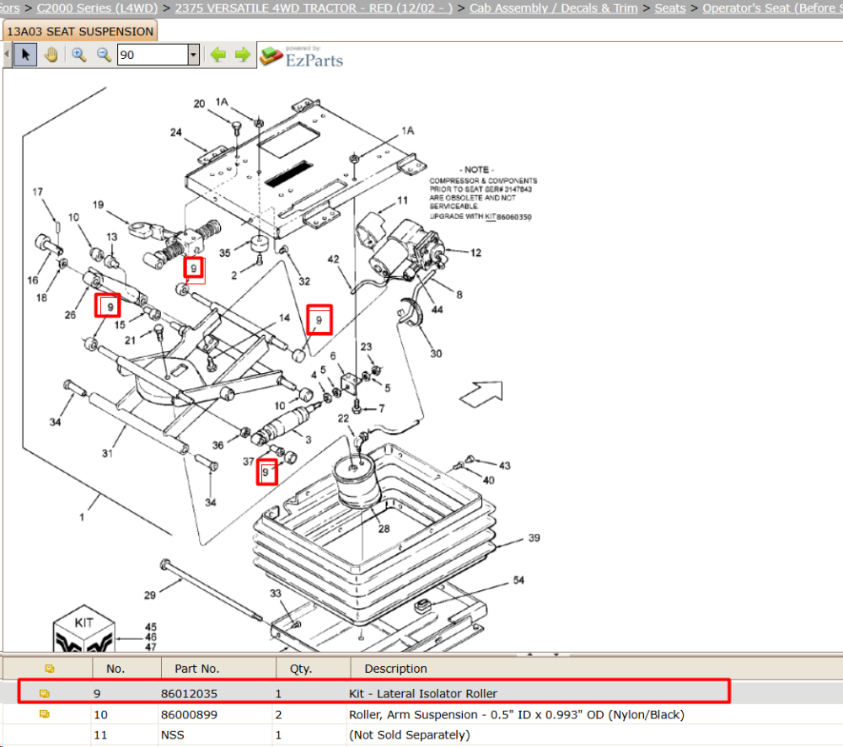Click callout 17 in the diagram
This screenshot has height=747, width=843.
pos(38,192)
